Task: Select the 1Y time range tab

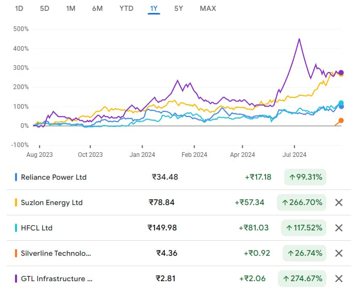Action: (154, 8)
